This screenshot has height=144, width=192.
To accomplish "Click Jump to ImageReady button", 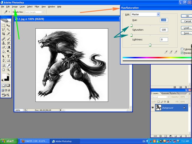I will click(6, 95).
